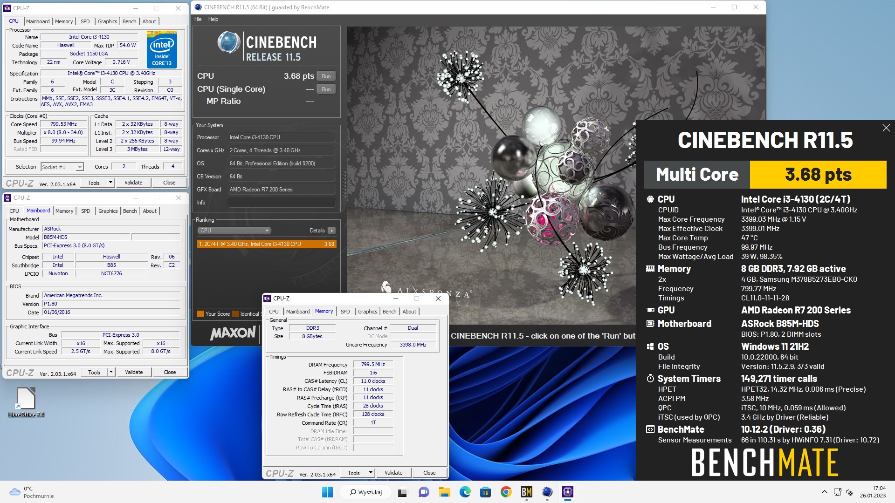Click the yellow 3.68 pts score box

pos(818,175)
